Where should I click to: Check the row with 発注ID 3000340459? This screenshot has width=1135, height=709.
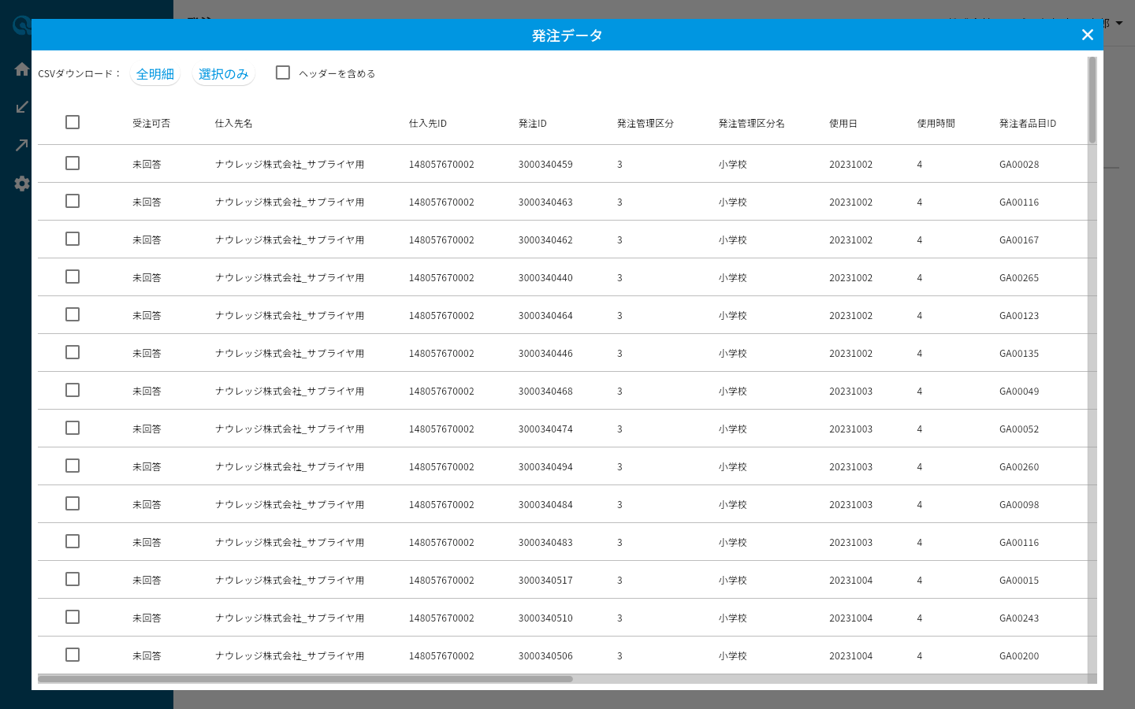[73, 163]
